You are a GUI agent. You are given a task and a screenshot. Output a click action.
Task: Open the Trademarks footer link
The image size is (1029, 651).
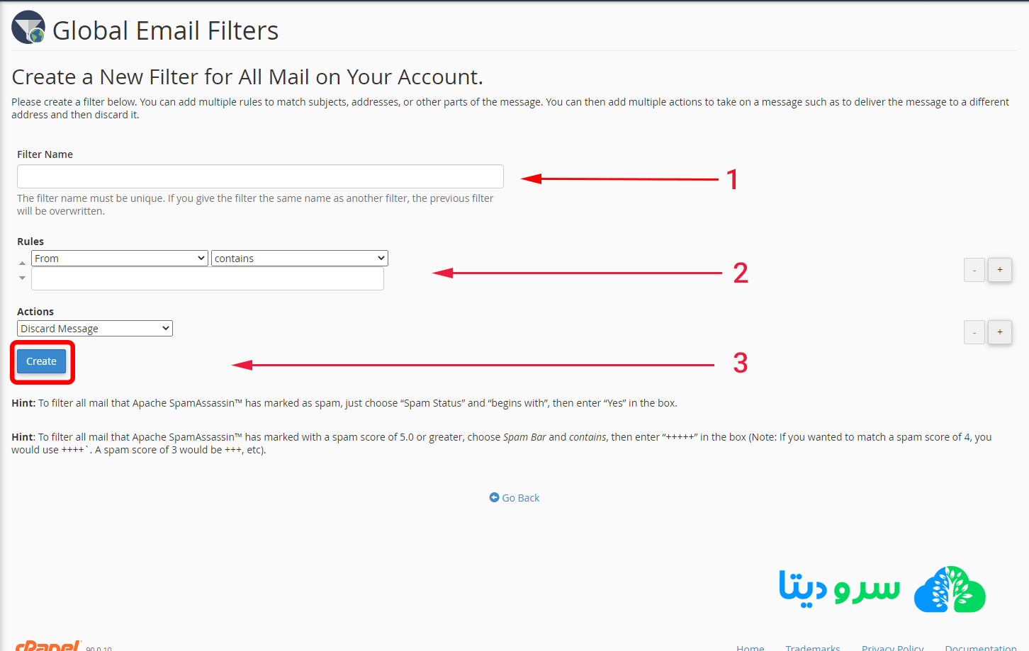coord(812,647)
